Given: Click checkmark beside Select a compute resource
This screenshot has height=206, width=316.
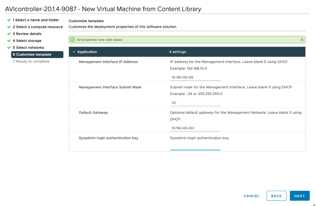Looking at the screenshot, I should click(9, 27).
